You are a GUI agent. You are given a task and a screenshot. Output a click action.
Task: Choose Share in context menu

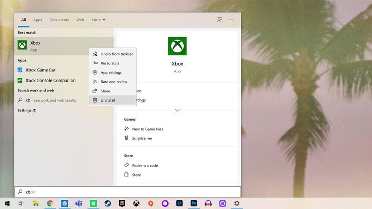pyautogui.click(x=113, y=91)
